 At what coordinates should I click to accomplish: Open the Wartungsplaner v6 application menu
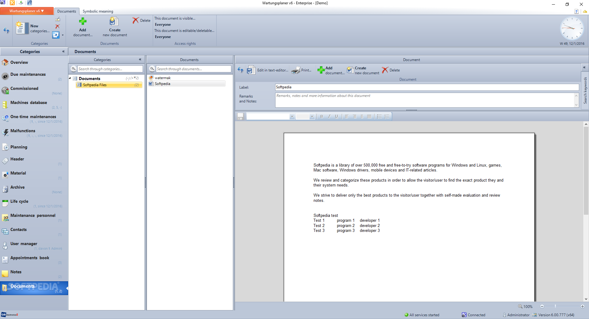pyautogui.click(x=27, y=11)
